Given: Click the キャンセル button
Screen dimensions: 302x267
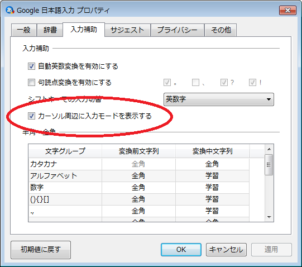Looking at the screenshot, I should pyautogui.click(x=226, y=250).
